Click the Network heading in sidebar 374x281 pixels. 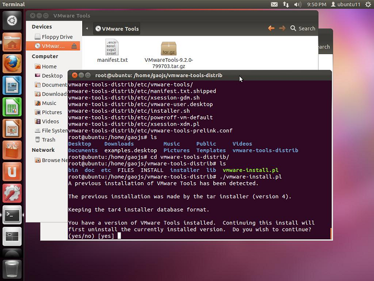tap(43, 150)
